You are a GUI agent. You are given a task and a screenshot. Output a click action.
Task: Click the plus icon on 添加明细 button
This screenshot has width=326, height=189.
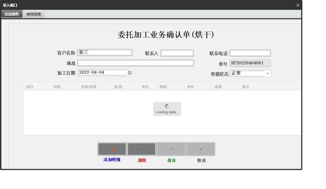[112, 149]
